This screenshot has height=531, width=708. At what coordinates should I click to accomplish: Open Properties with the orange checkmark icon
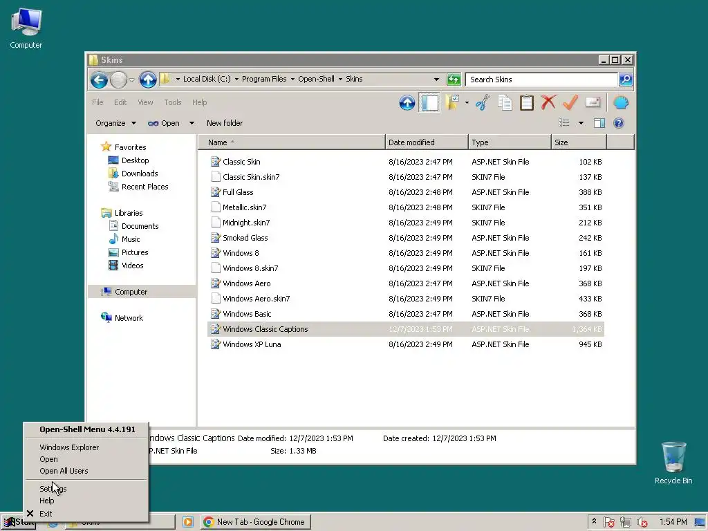(570, 102)
